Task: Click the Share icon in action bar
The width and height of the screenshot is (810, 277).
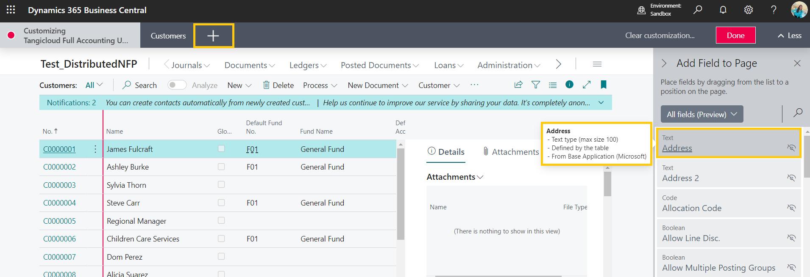Action: click(518, 85)
